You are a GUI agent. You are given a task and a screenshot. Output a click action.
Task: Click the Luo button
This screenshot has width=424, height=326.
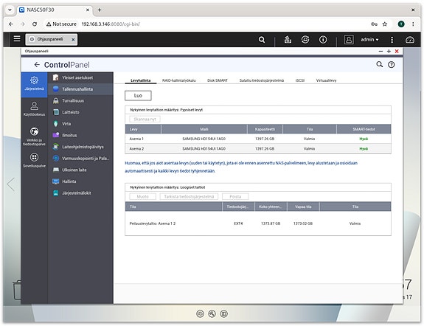point(138,95)
